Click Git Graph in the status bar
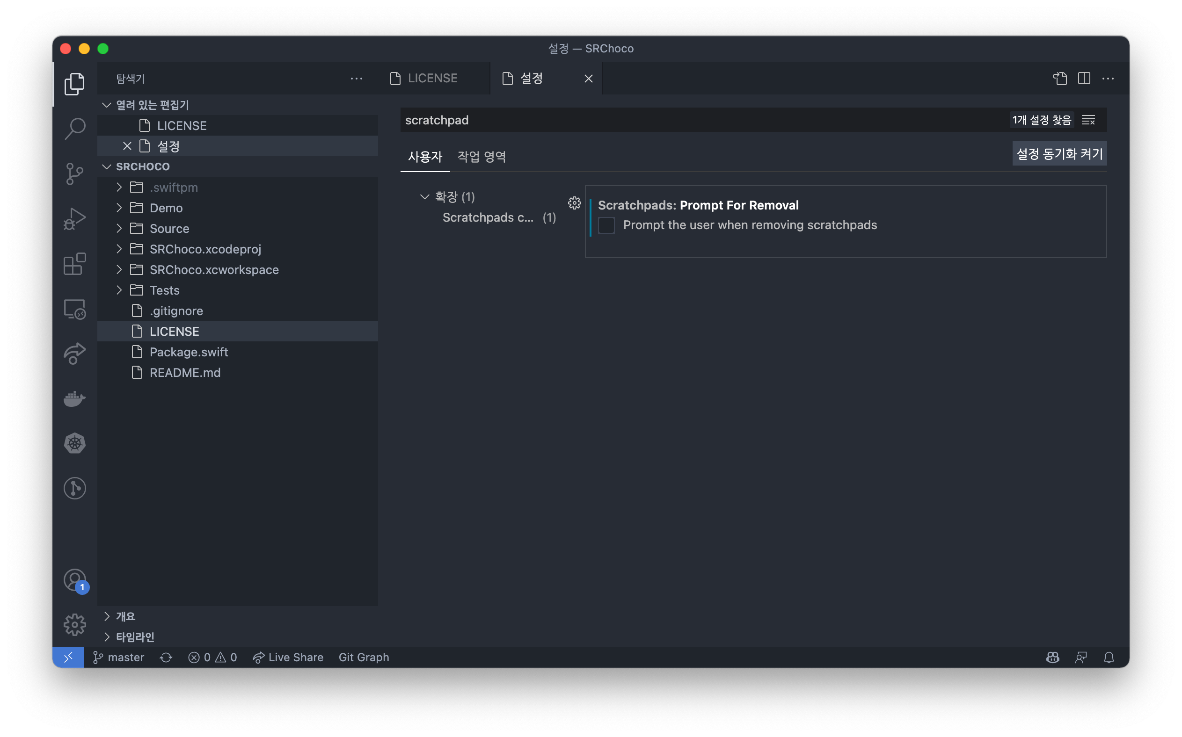Image resolution: width=1182 pixels, height=737 pixels. pos(364,658)
